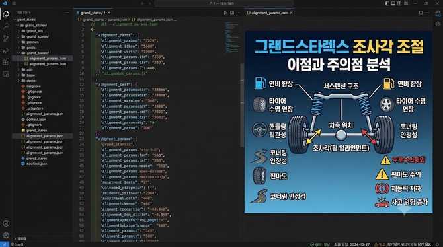Image resolution: width=443 pixels, height=247 pixels.
Task: Place cursor on "alignment_ceil" line
Action: 116,85
